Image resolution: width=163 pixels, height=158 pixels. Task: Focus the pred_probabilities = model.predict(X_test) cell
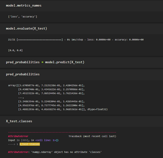[82, 62]
